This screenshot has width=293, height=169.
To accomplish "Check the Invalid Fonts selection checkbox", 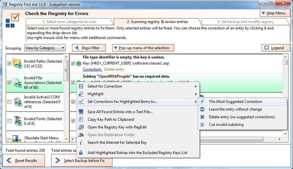I will [9, 121].
